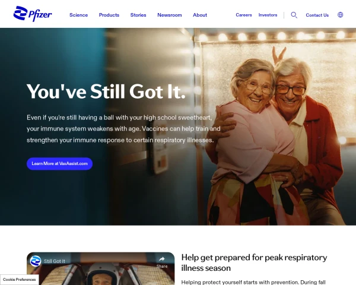
Task: Open the Stories menu
Action: (x=138, y=15)
